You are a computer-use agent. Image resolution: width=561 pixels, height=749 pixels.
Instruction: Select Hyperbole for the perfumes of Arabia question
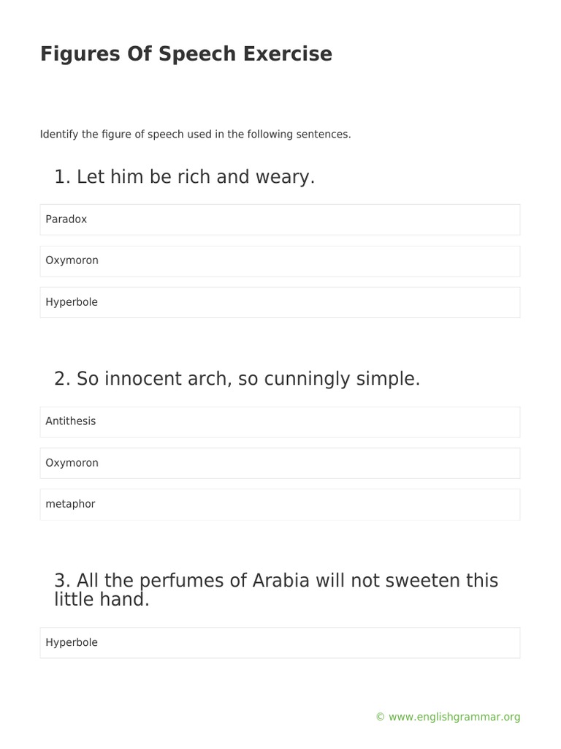point(280,643)
